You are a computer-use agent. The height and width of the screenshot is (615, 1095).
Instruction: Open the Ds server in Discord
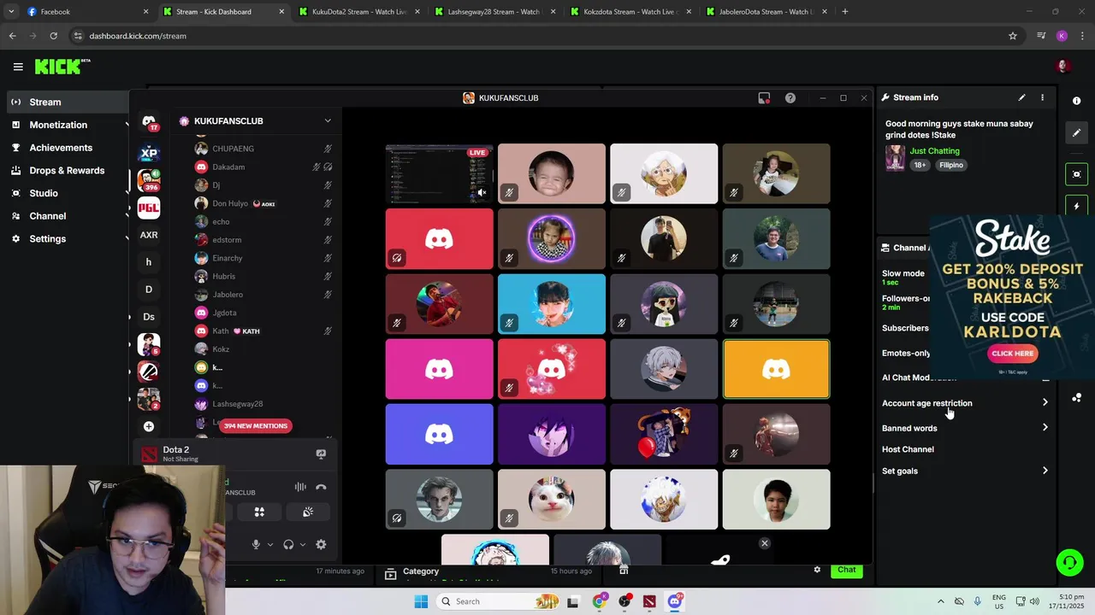[149, 317]
